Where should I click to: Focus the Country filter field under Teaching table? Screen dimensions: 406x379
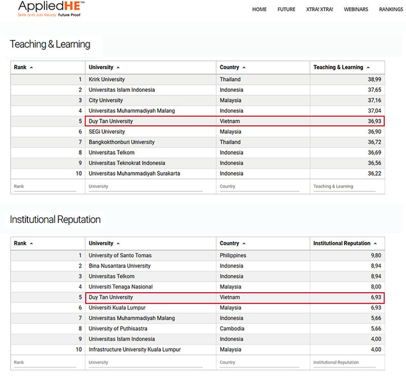(x=259, y=187)
